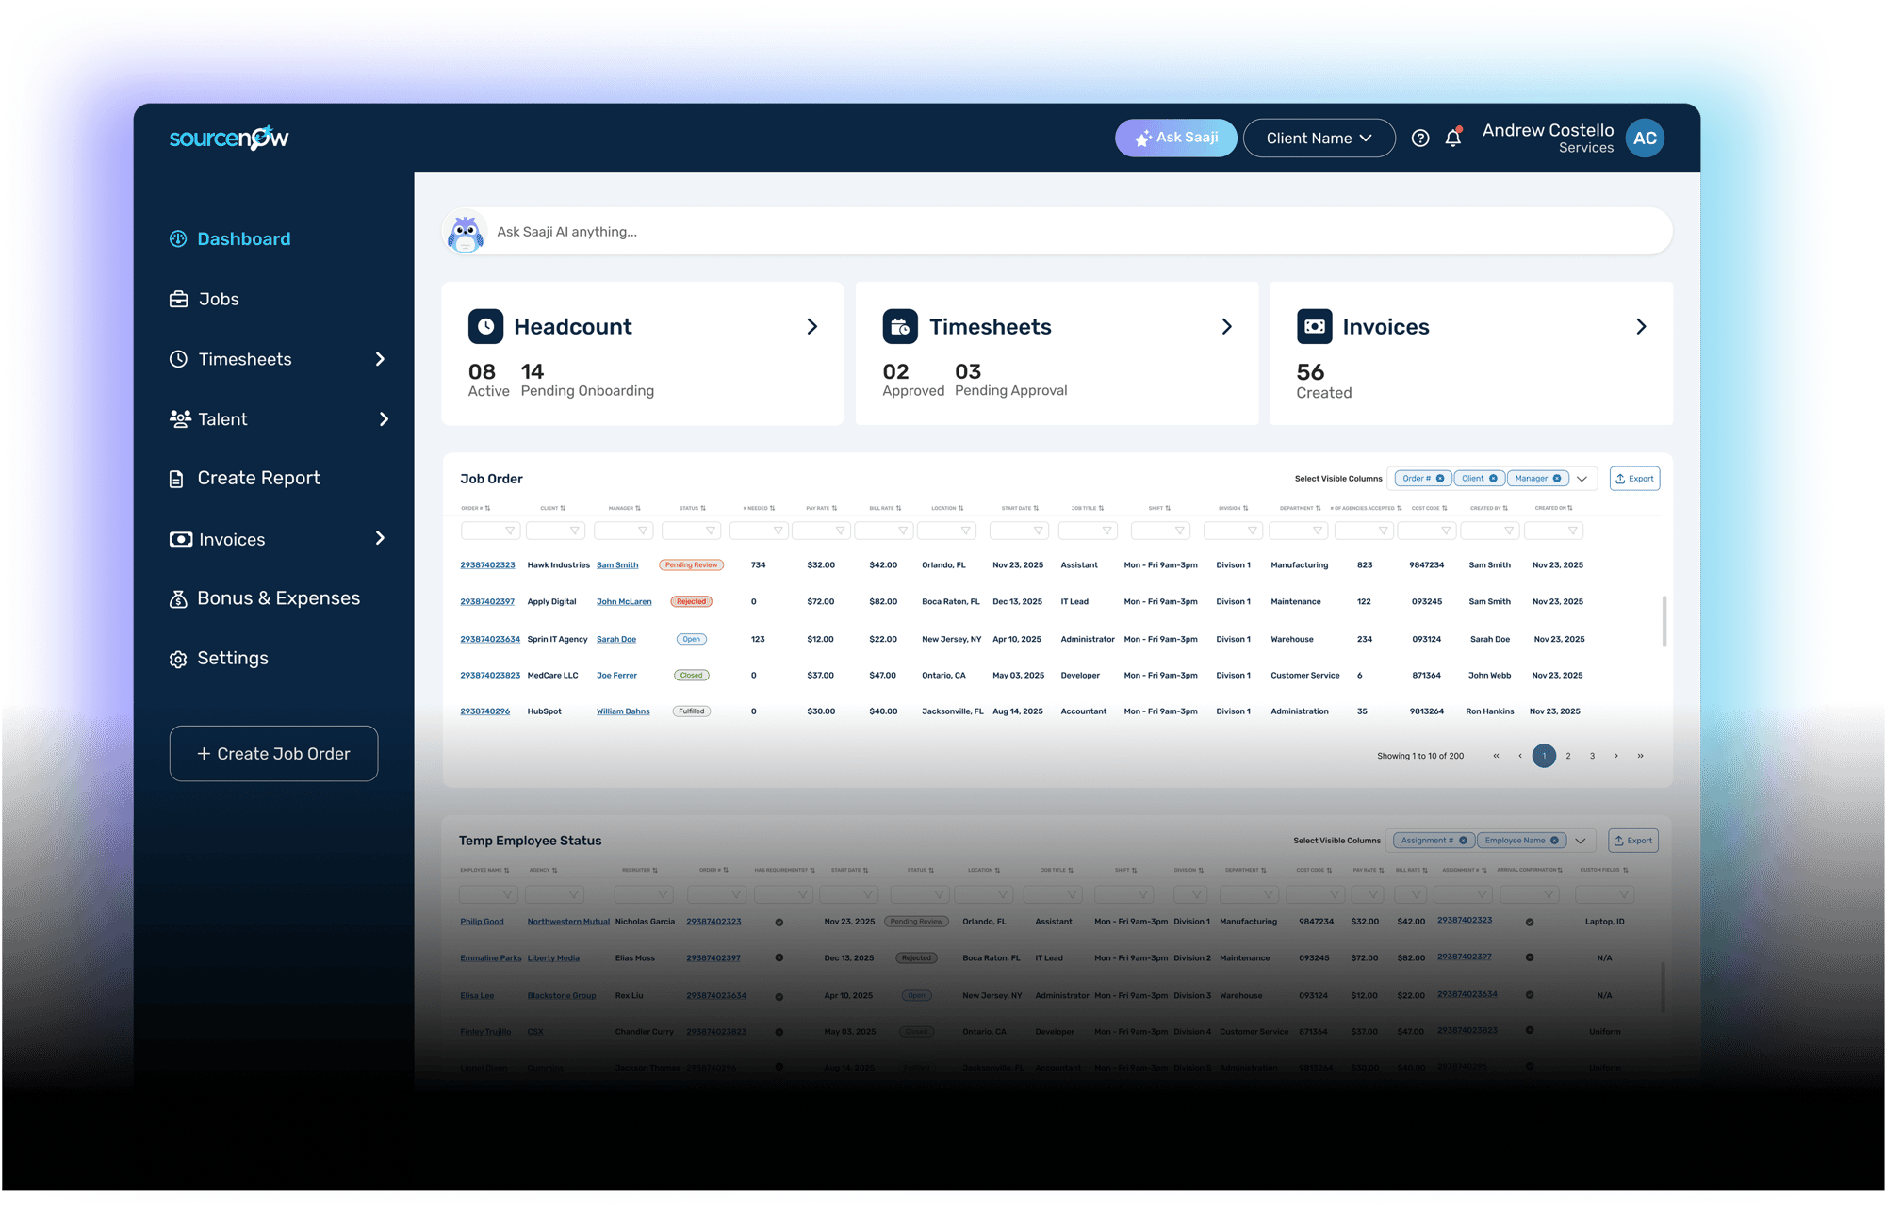This screenshot has height=1210, width=1885.
Task: Click filter icon under Order # column
Action: tap(510, 531)
